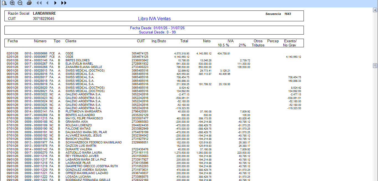Click the "Número" column header

click(x=40, y=41)
